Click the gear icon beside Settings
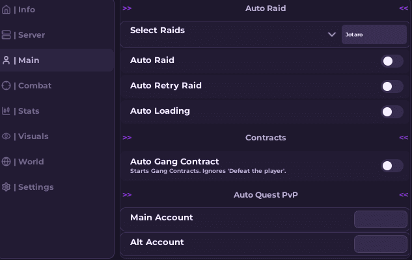 7,187
